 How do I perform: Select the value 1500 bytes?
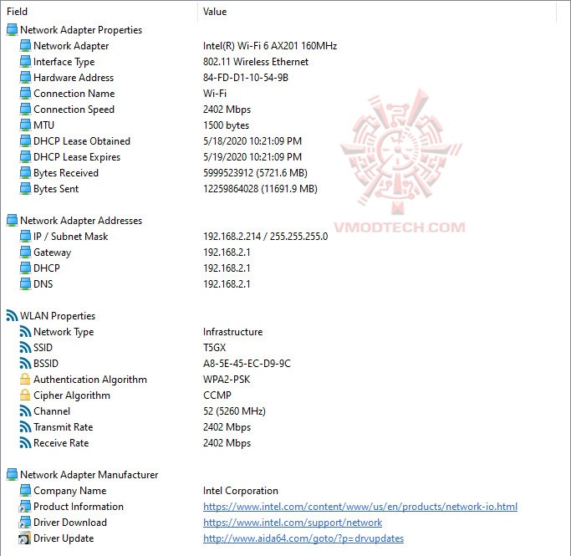[x=226, y=125]
